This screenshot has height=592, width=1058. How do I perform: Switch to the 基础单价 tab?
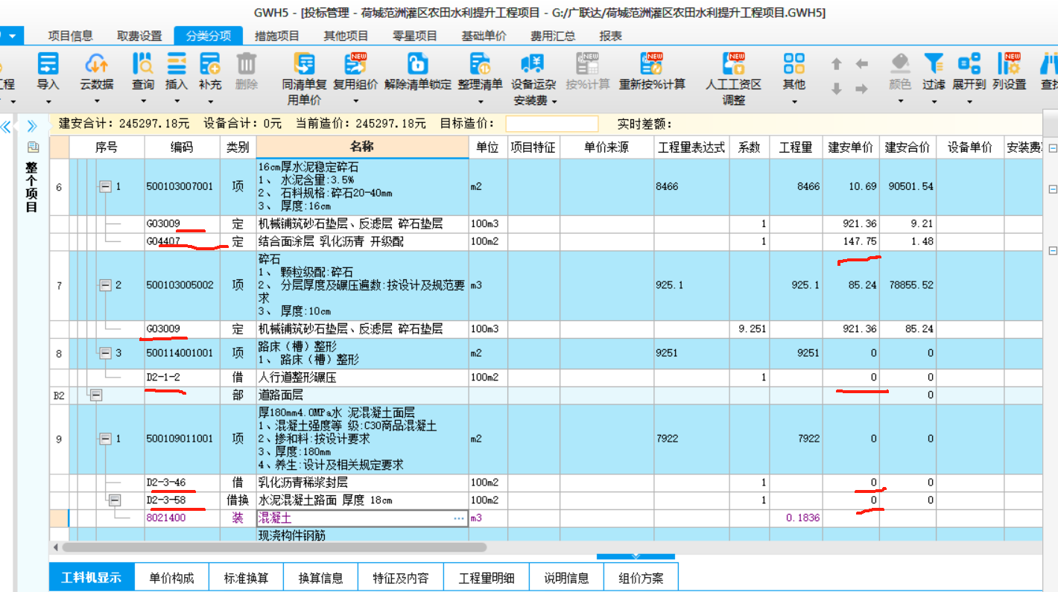point(484,36)
